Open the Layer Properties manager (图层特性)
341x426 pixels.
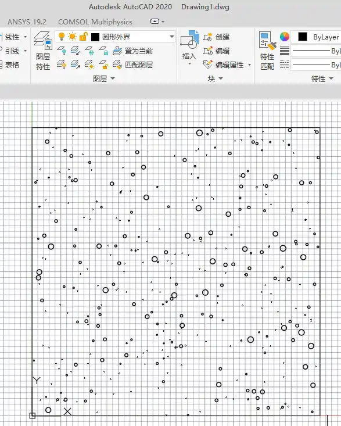click(x=43, y=51)
